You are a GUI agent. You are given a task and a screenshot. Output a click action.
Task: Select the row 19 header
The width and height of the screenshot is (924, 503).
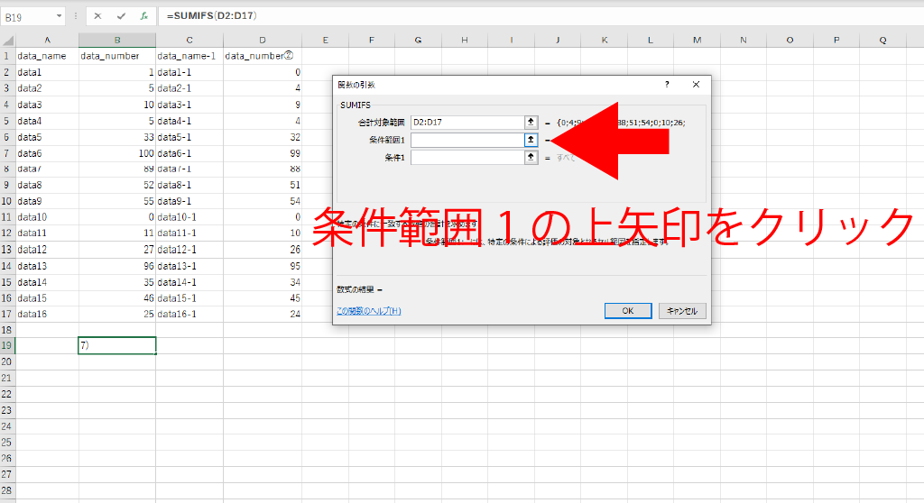[x=7, y=345]
